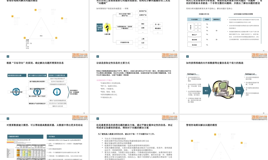Click the 关键数据的模型 panel header

pos(25,137)
